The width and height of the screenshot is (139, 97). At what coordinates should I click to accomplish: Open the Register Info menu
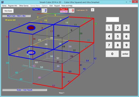coord(13,6)
